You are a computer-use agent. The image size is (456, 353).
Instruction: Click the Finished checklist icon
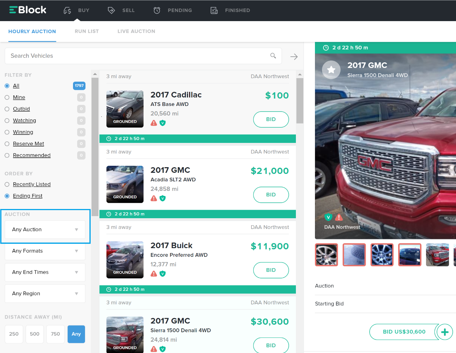(x=214, y=11)
